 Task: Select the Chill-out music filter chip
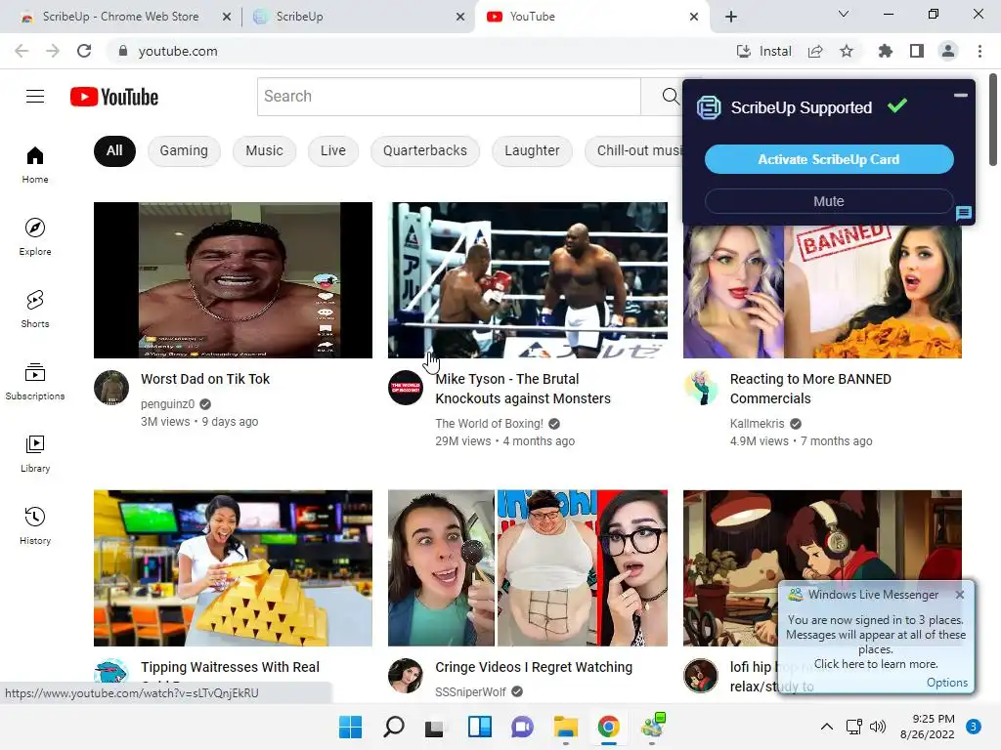coord(633,151)
